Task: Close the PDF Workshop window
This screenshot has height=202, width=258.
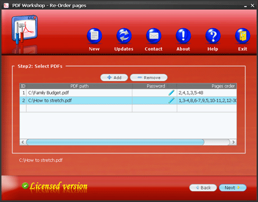Action: pos(252,6)
